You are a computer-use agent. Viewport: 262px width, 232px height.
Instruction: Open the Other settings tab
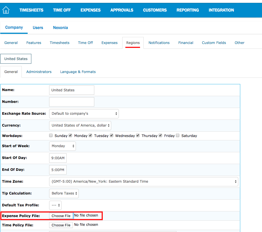coord(239,43)
